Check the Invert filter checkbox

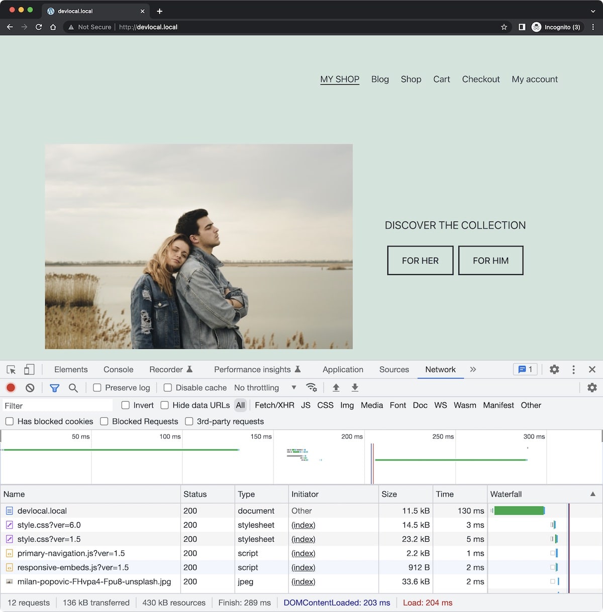click(x=126, y=405)
